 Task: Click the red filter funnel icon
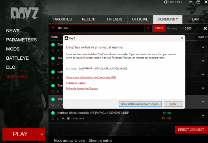(53, 28)
